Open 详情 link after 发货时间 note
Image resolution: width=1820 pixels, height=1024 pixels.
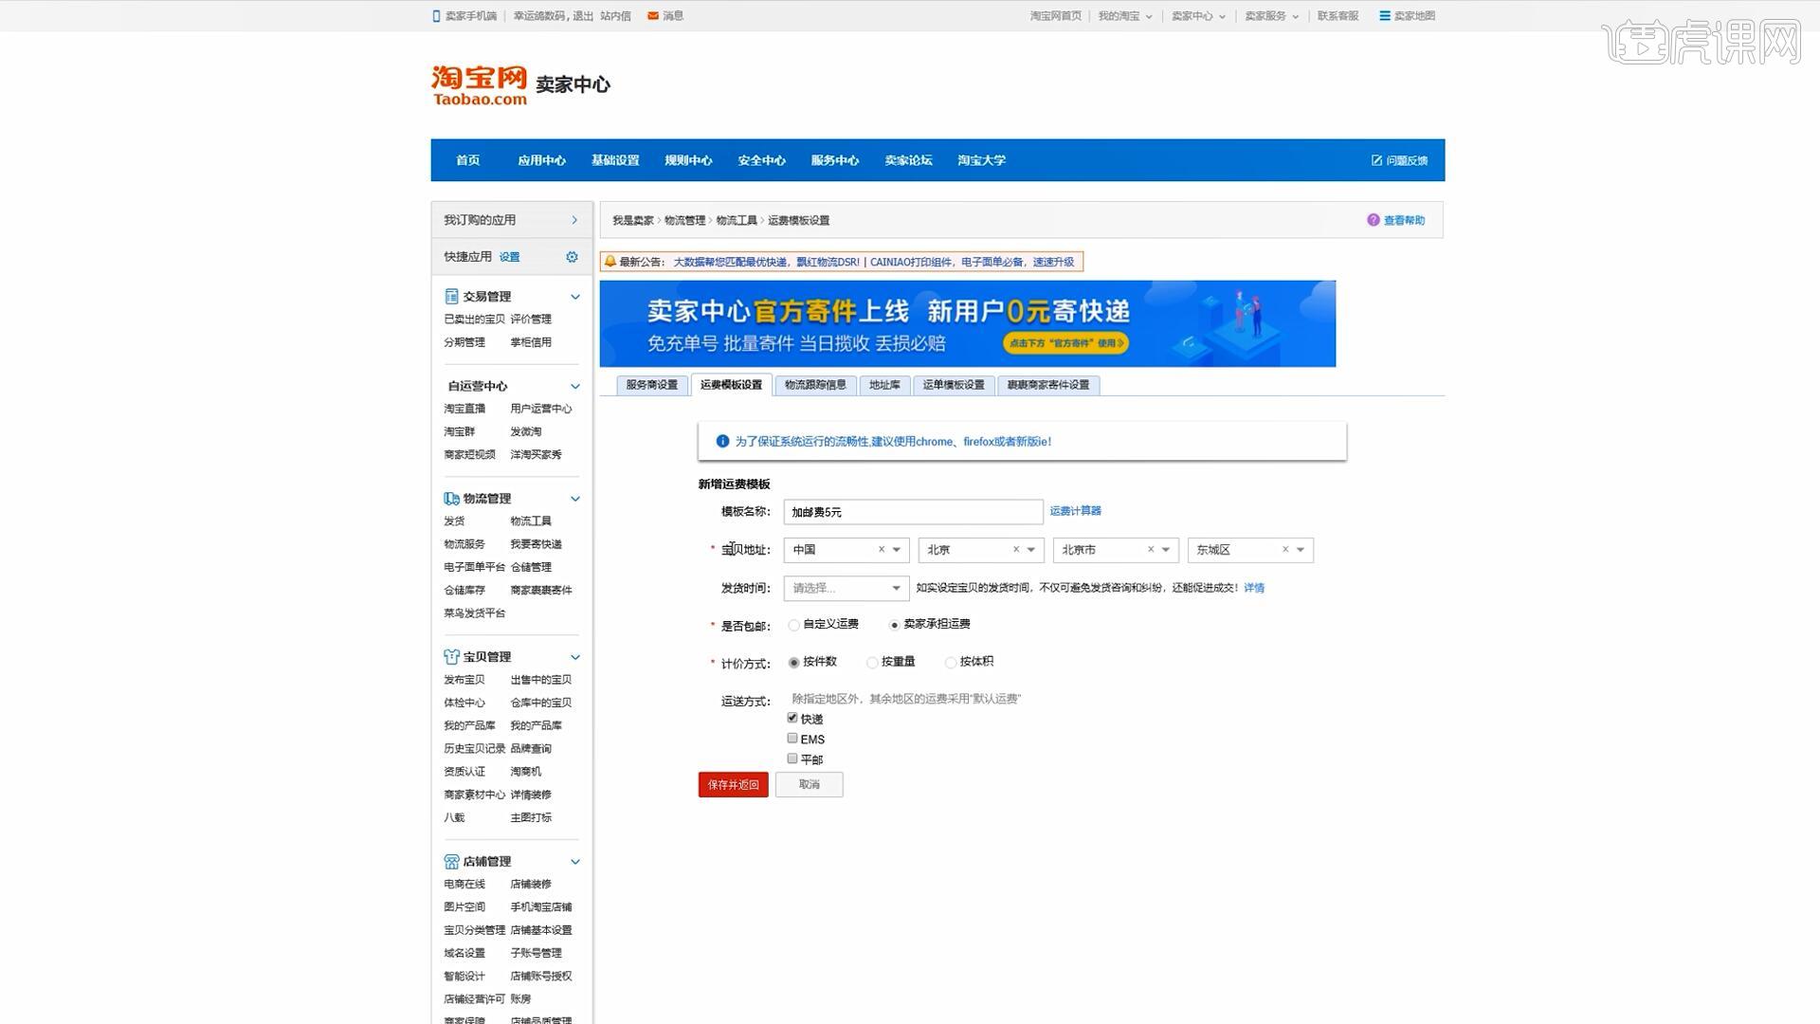pyautogui.click(x=1254, y=588)
